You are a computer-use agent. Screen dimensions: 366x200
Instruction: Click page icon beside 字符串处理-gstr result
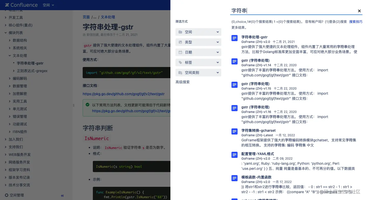(235, 38)
